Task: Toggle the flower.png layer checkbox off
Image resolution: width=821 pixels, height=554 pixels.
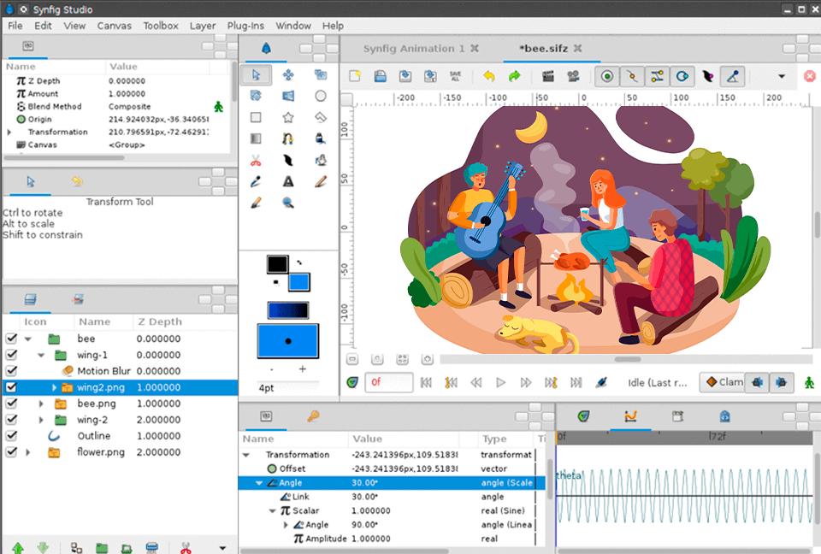Action: coord(11,451)
